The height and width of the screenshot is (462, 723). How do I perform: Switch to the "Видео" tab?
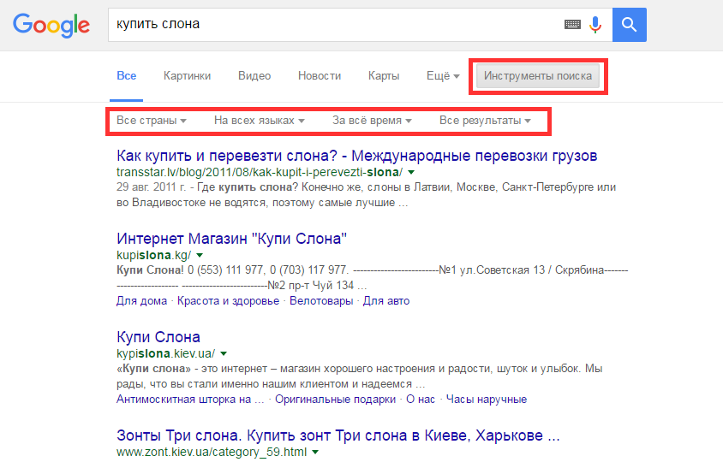[254, 75]
